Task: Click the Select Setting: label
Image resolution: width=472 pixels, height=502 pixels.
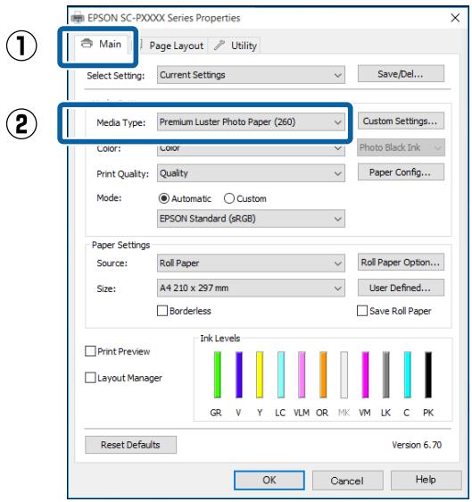Action: (x=116, y=76)
